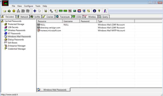Image resolution: width=163 pixels, height=96 pixels.
Task: Select LSA Secrets in the tree
Action: (x=13, y=27)
